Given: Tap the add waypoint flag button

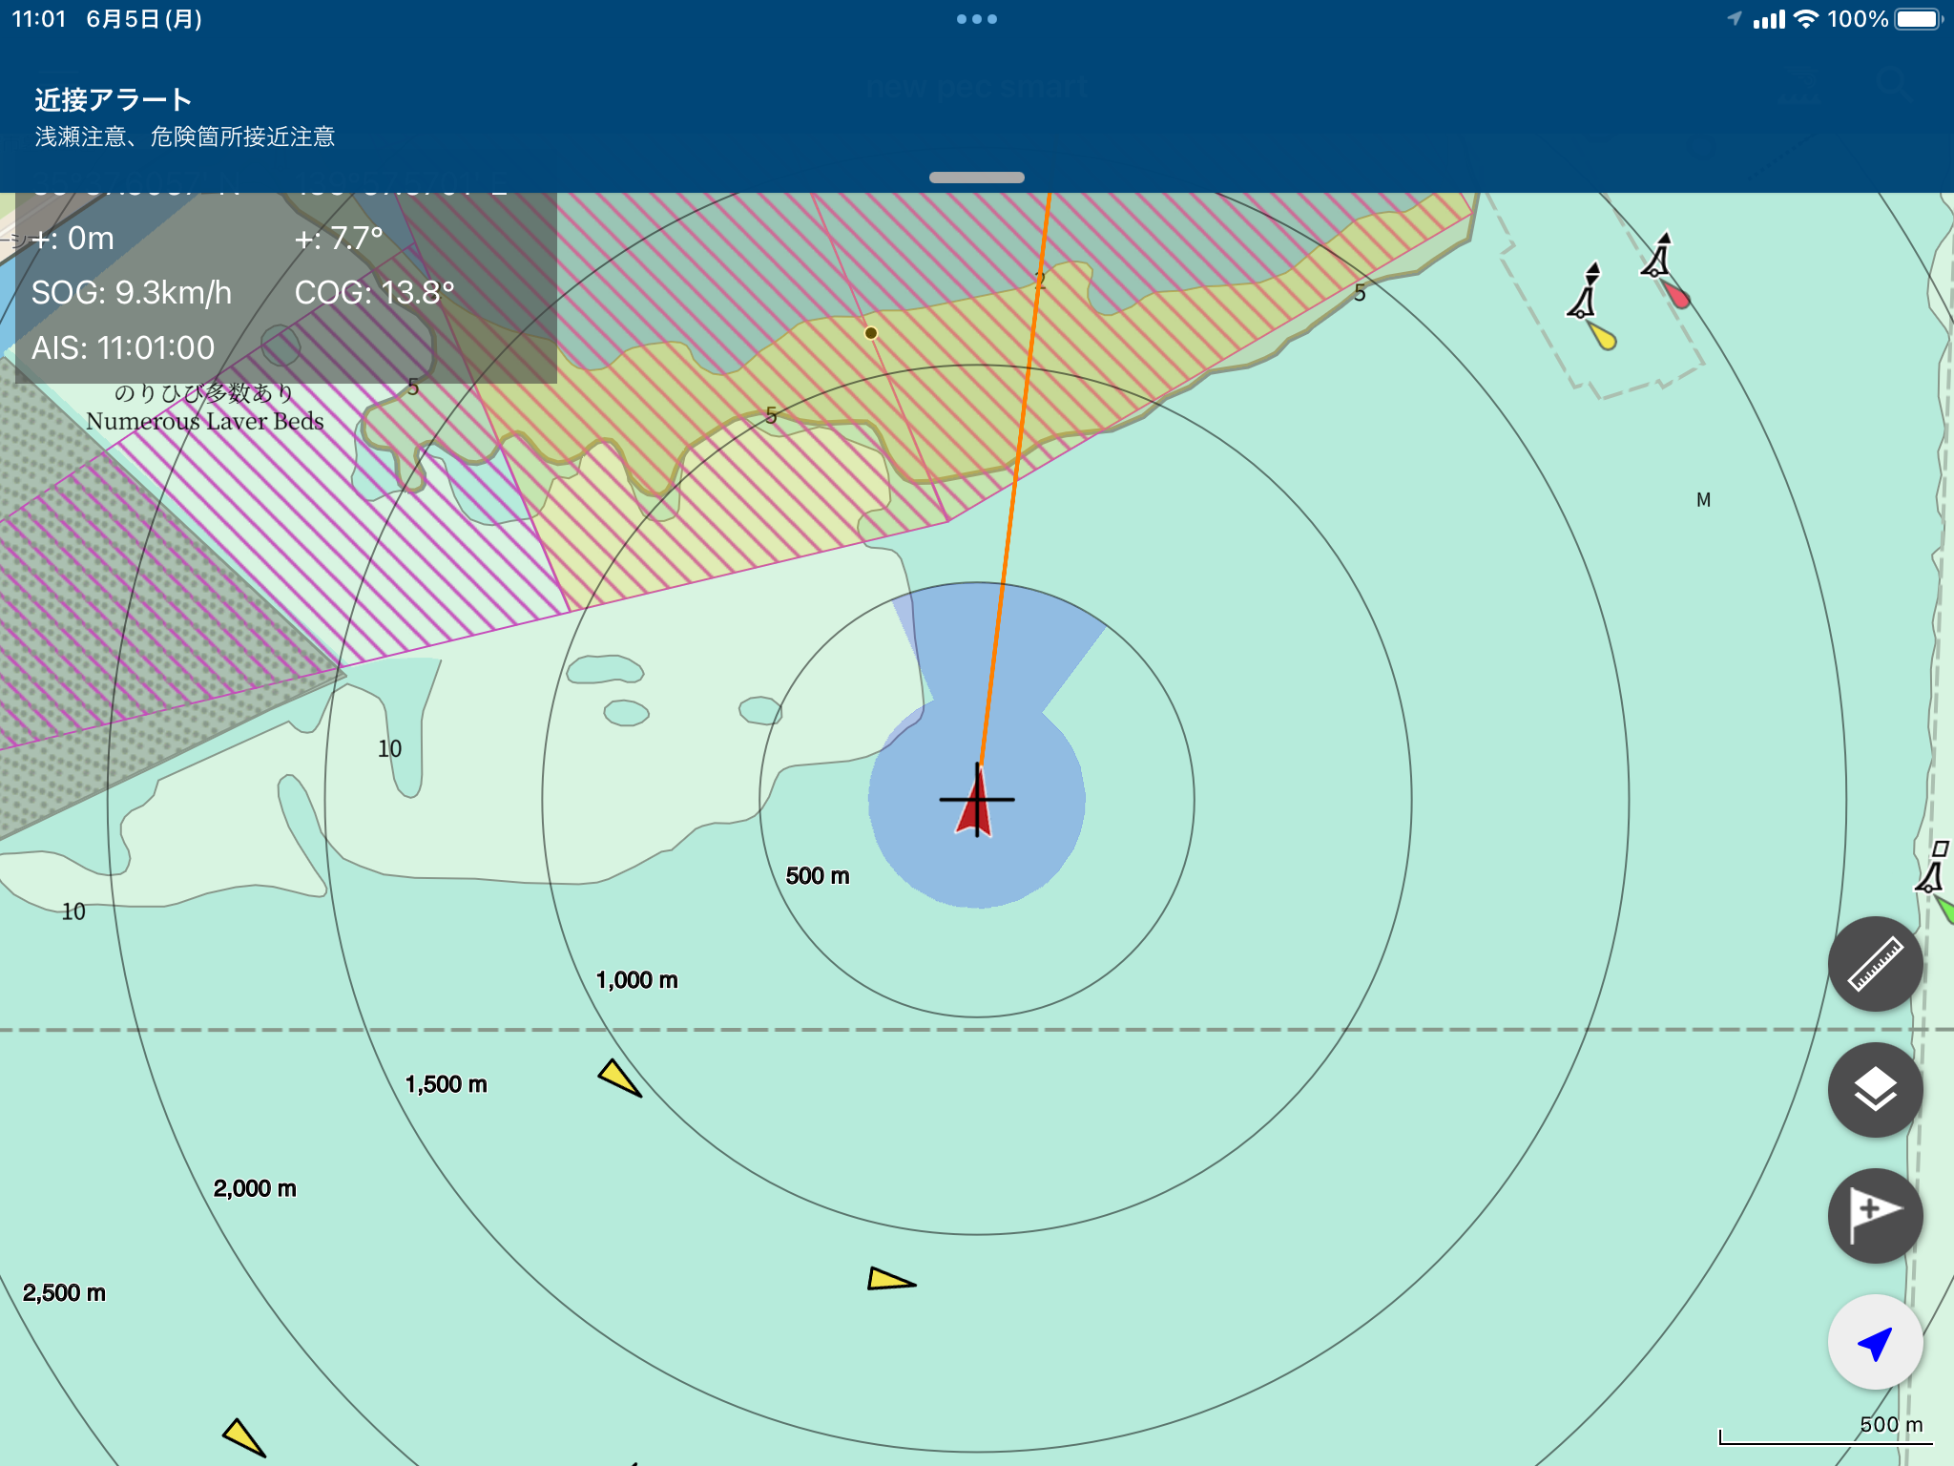Looking at the screenshot, I should pos(1875,1215).
